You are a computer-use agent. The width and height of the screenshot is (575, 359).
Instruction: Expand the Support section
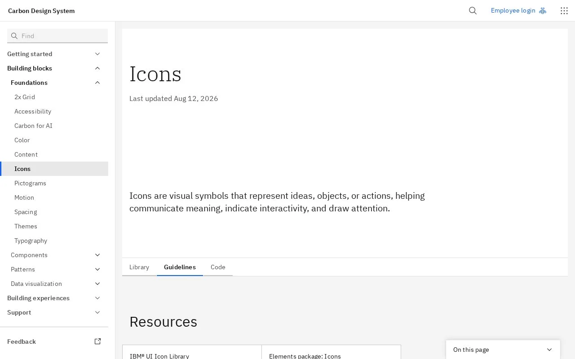pyautogui.click(x=54, y=312)
